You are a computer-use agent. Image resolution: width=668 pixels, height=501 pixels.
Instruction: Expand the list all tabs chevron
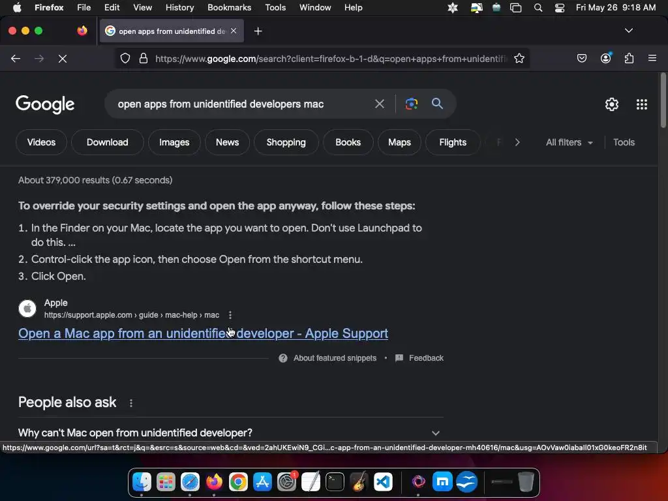coord(628,31)
